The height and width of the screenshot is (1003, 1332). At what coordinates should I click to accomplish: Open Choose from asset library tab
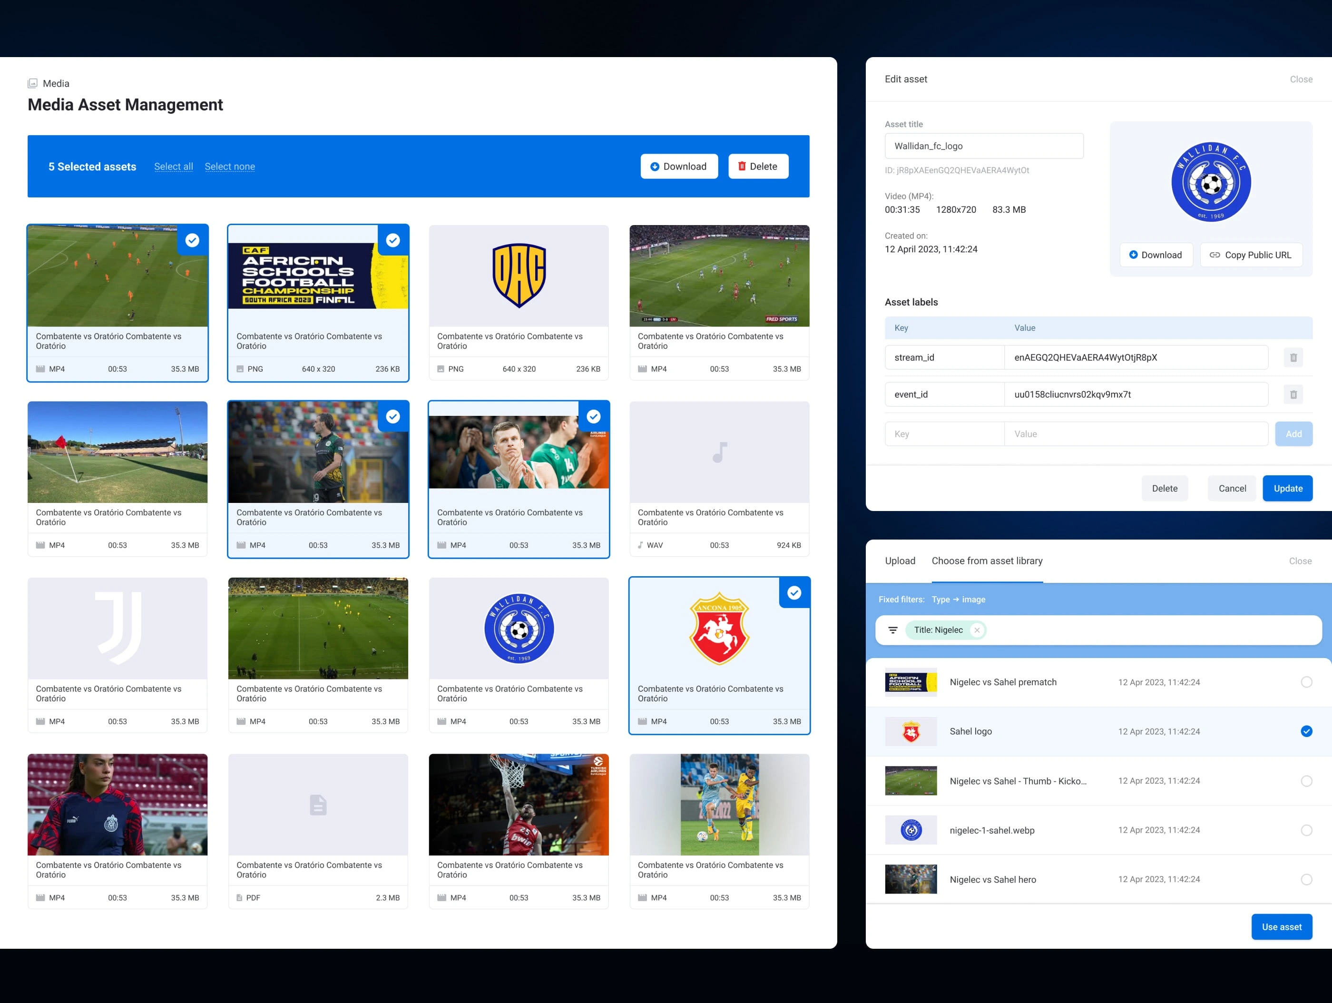[x=986, y=561]
